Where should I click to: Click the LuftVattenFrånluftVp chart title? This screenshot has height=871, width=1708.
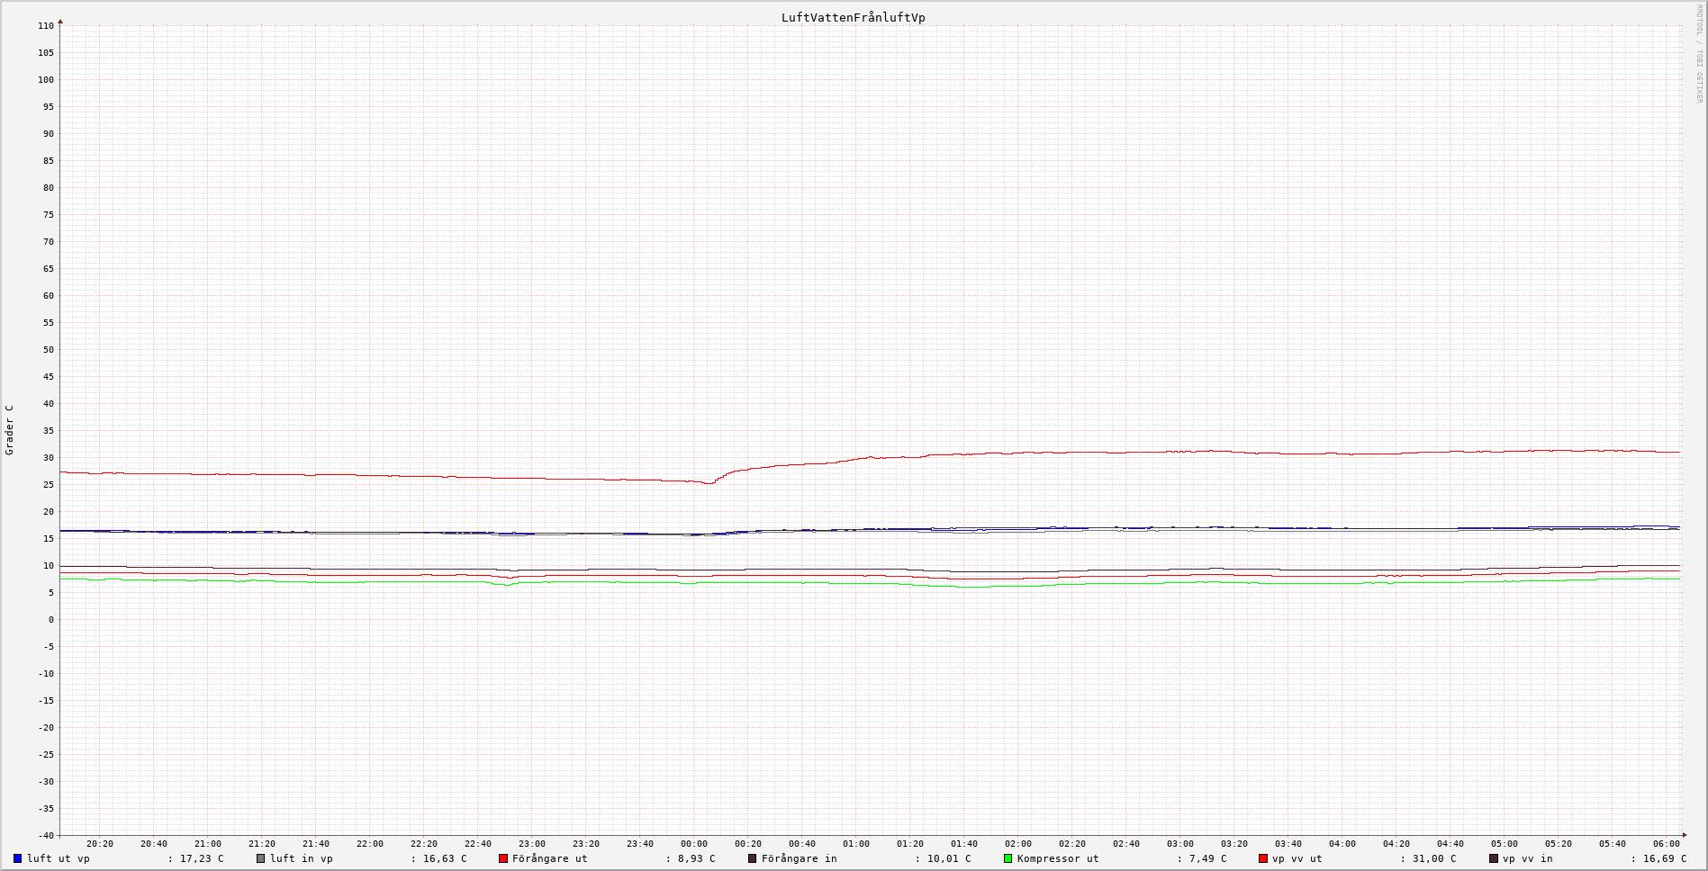[x=853, y=17]
